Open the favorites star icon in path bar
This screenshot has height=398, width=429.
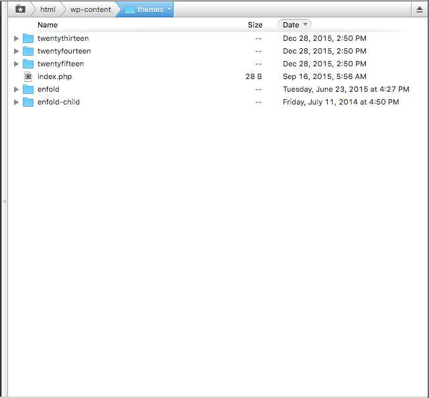tap(20, 9)
